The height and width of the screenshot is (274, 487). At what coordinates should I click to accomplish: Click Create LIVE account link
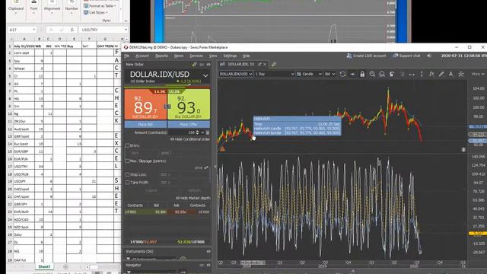(366, 56)
